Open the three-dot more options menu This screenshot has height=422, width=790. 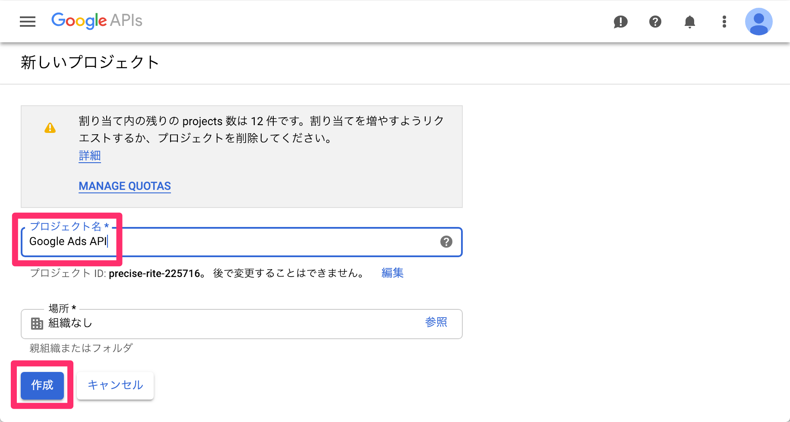coord(724,22)
